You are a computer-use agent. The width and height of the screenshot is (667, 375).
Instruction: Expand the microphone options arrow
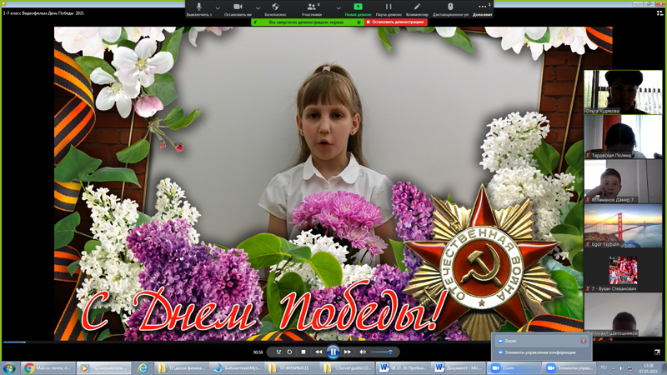tap(218, 7)
